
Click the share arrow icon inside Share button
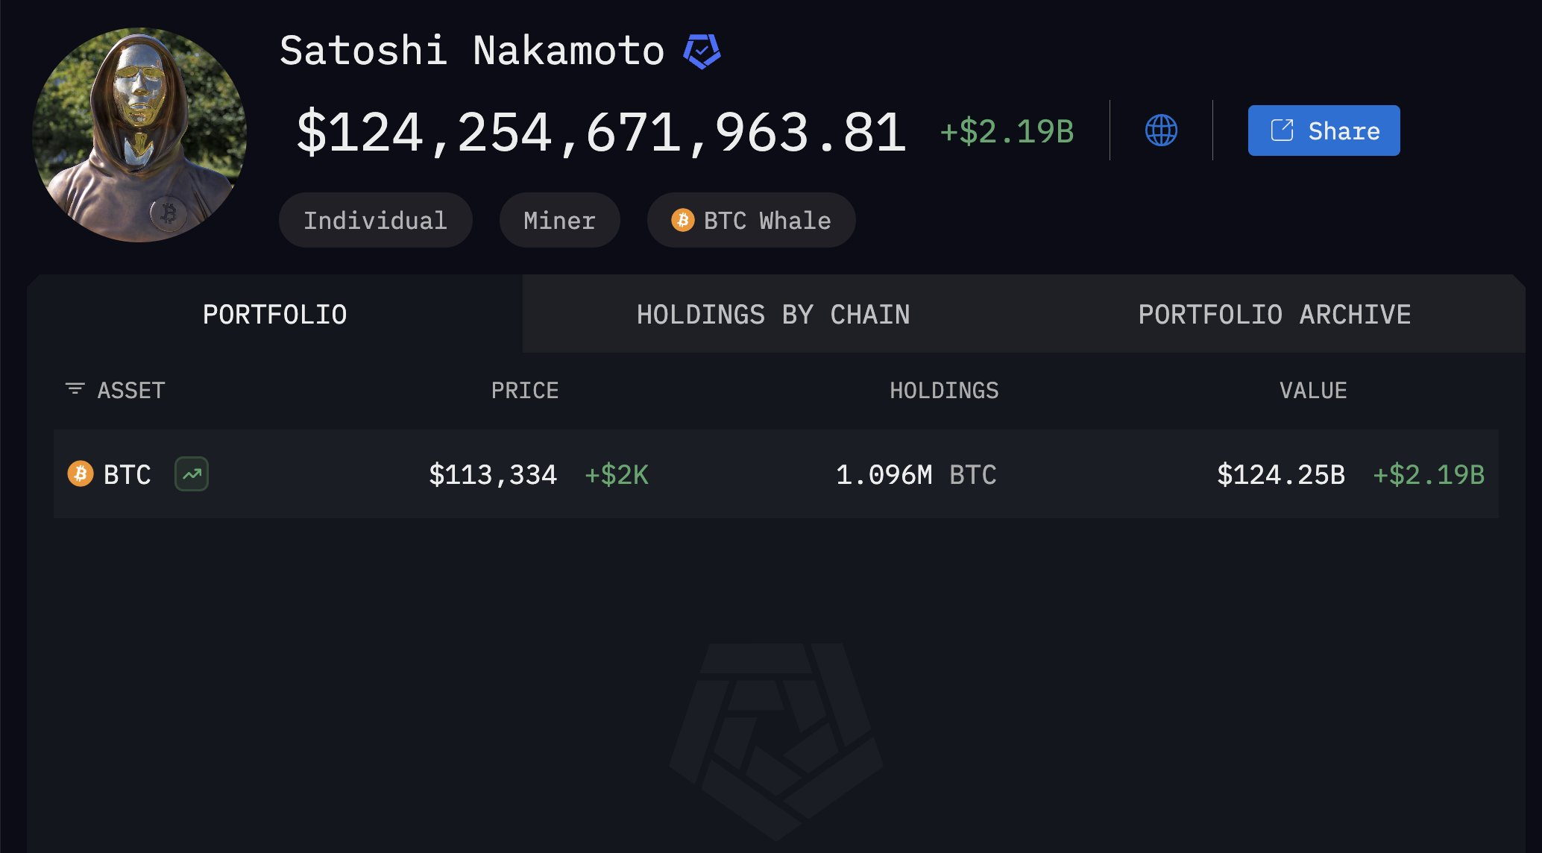coord(1282,130)
